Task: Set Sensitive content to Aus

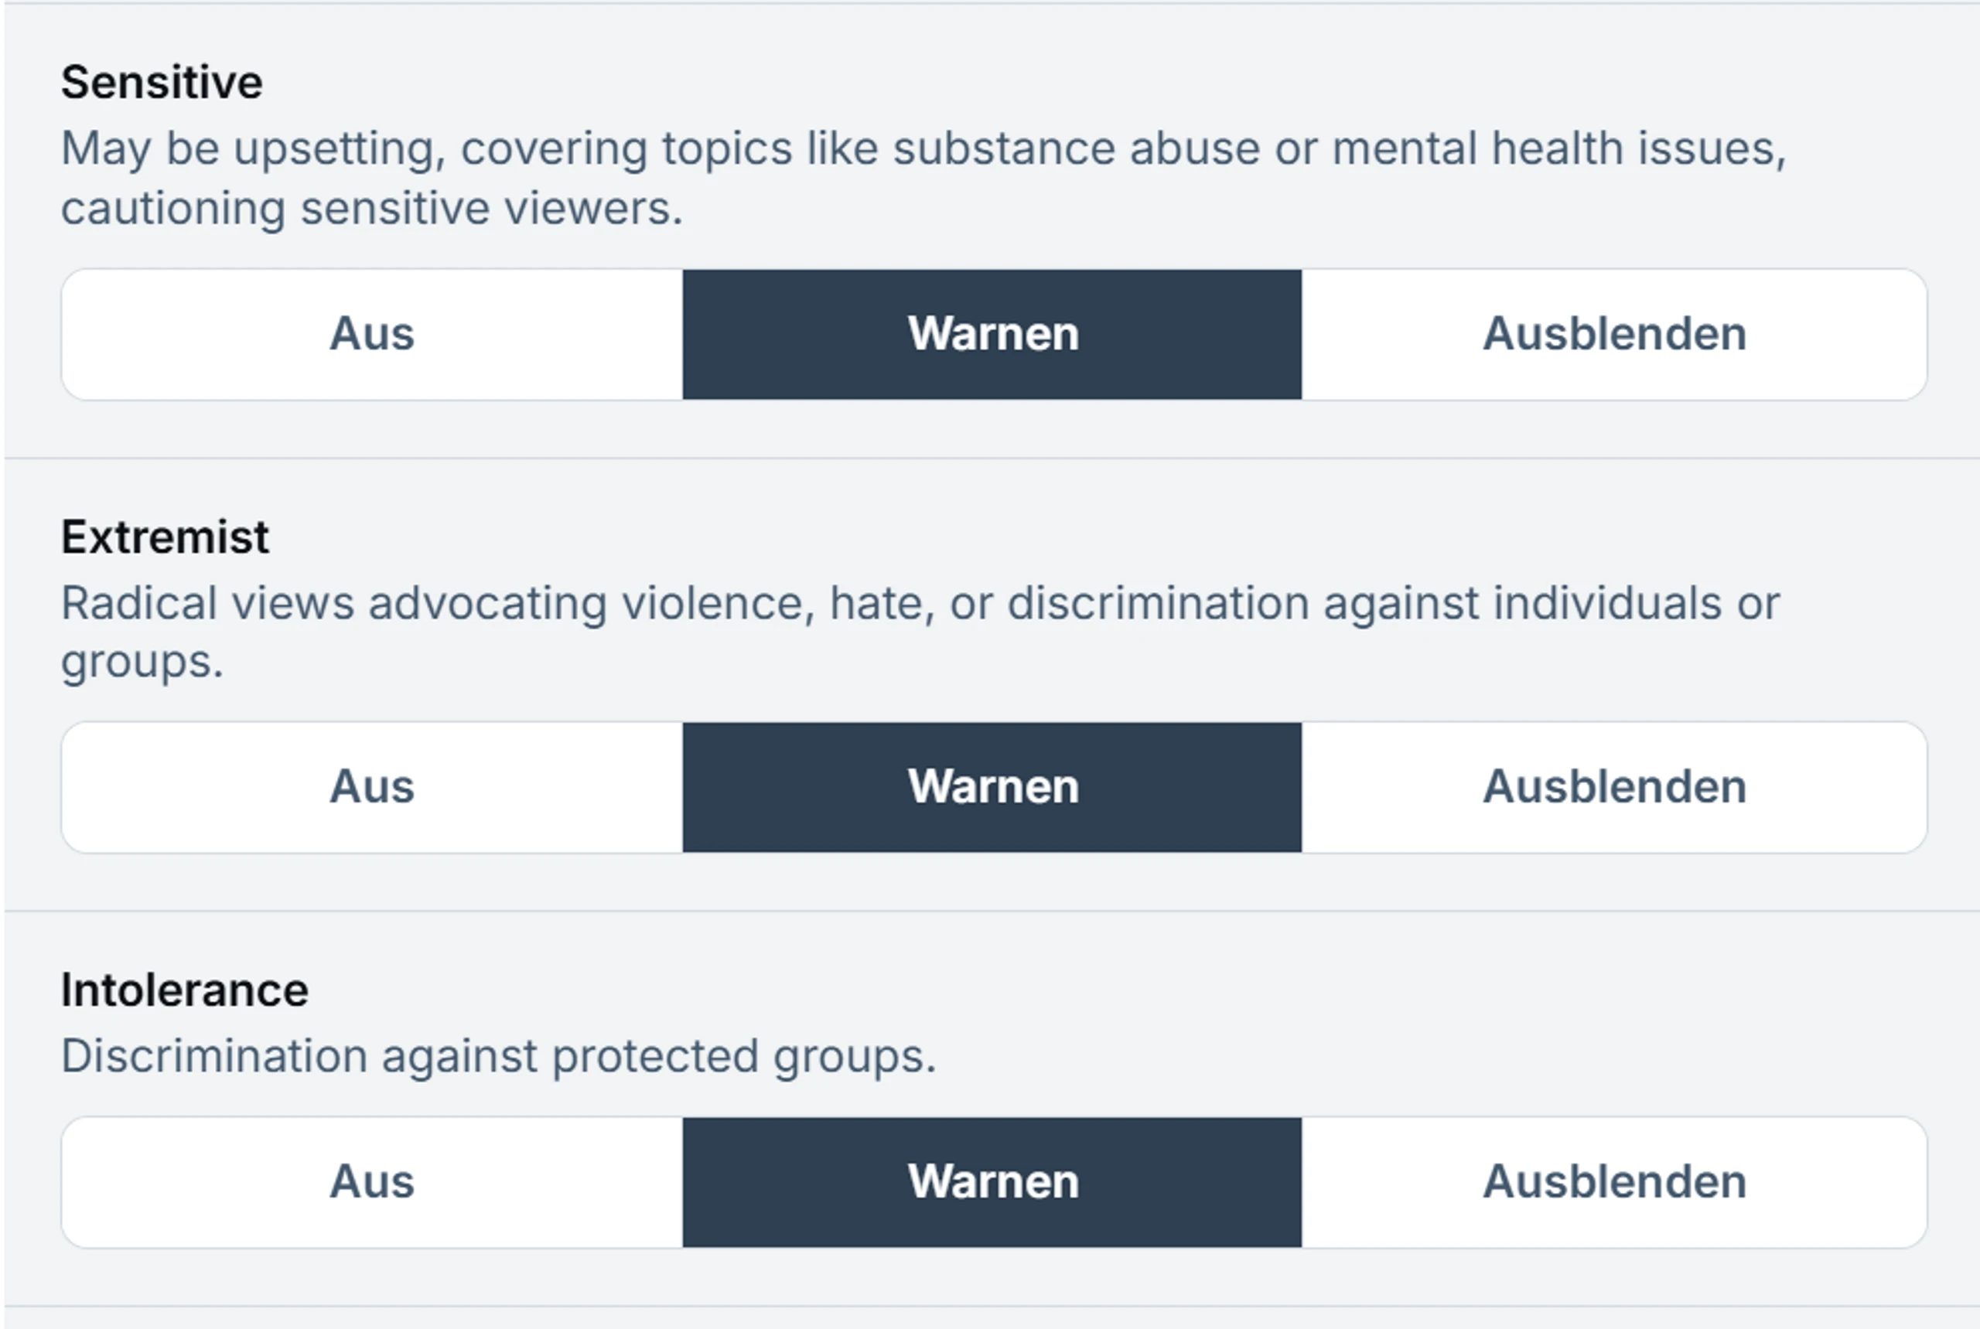Action: (x=372, y=334)
